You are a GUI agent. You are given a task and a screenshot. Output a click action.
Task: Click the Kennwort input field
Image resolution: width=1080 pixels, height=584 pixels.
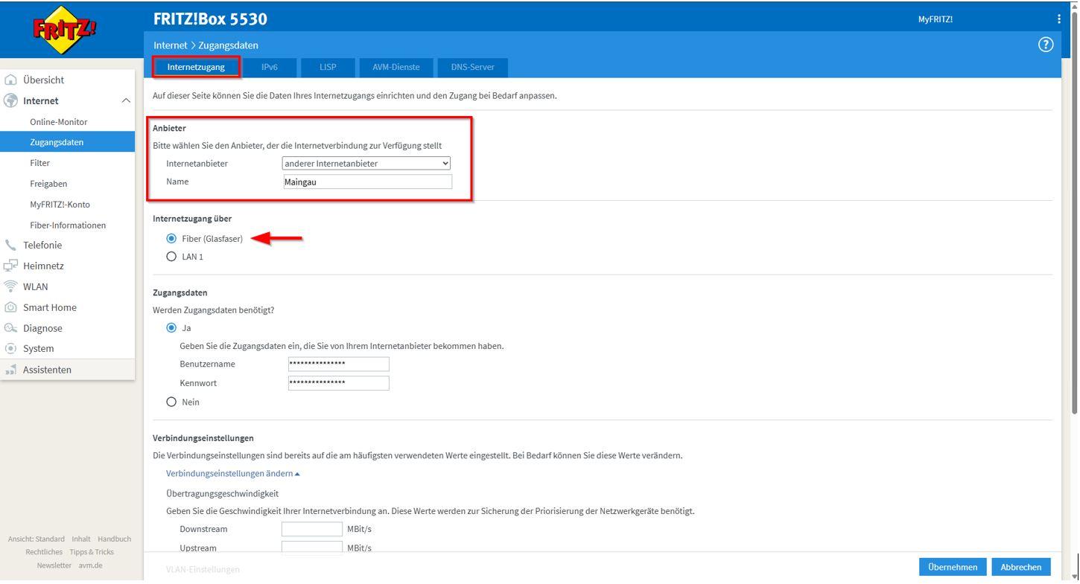pos(338,383)
